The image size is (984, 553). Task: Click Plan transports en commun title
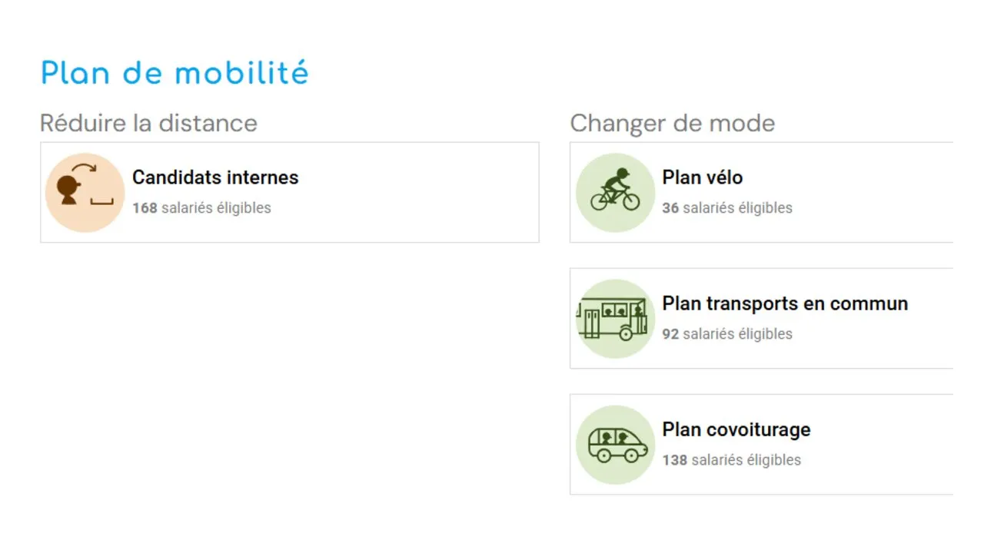point(785,303)
